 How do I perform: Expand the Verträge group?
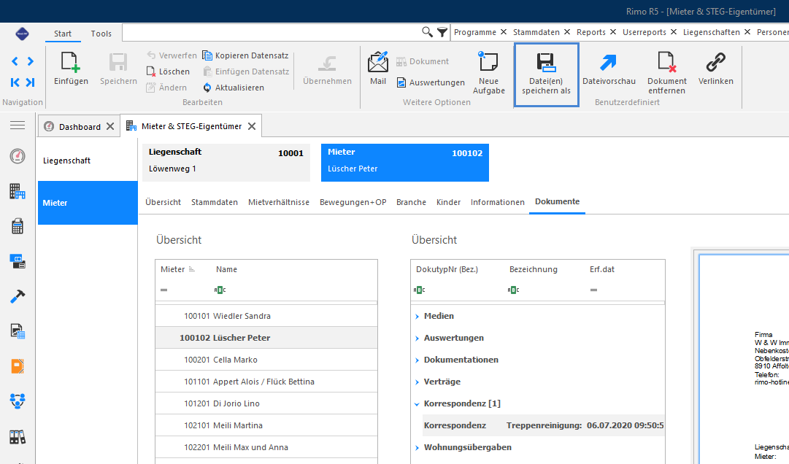click(x=417, y=382)
